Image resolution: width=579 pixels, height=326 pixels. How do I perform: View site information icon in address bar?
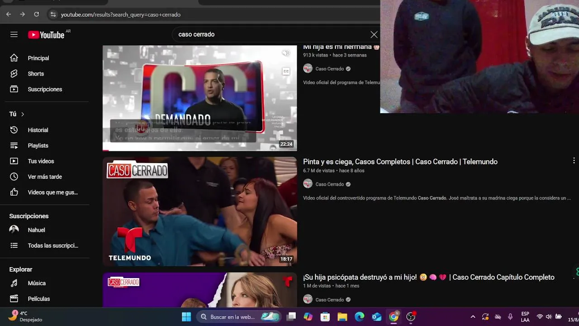pos(53,14)
